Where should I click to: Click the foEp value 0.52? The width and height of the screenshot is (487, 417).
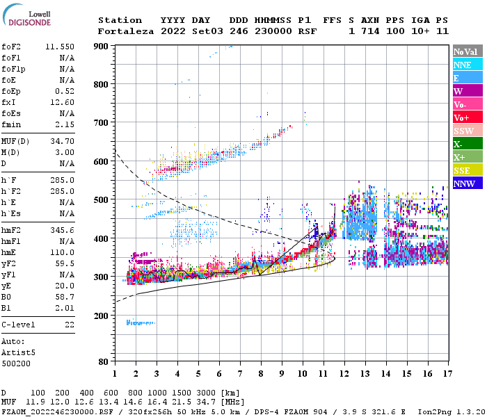click(65, 91)
